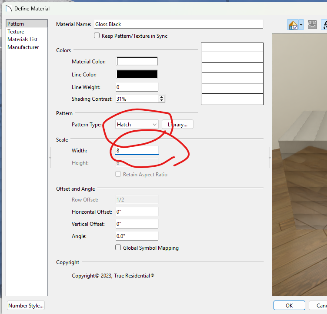327x314 pixels.
Task: Enable Keep Pattern/Texture in Sync
Action: click(x=97, y=36)
